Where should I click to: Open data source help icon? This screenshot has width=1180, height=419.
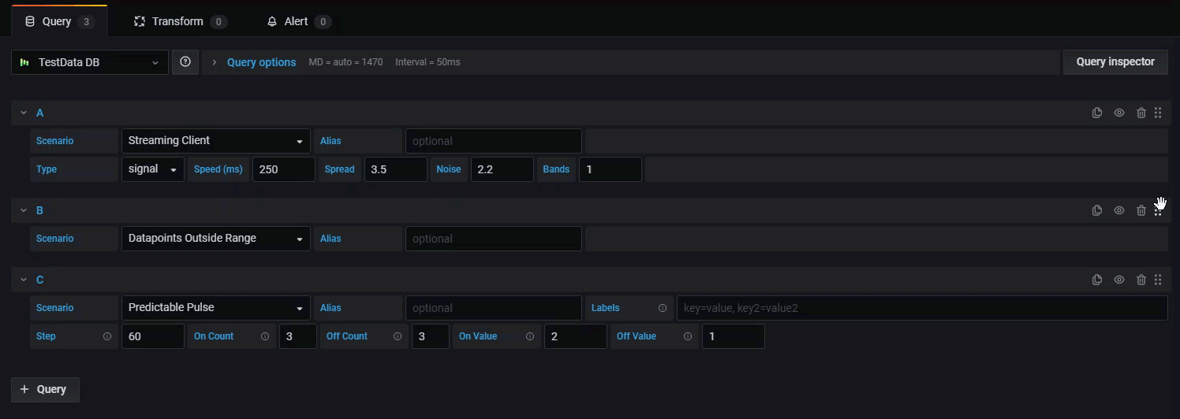coord(185,62)
